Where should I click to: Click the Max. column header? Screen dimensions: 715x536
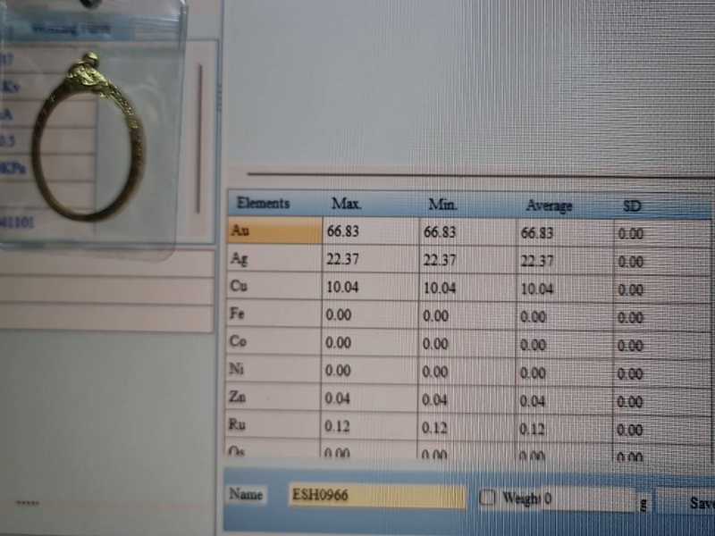pos(347,204)
